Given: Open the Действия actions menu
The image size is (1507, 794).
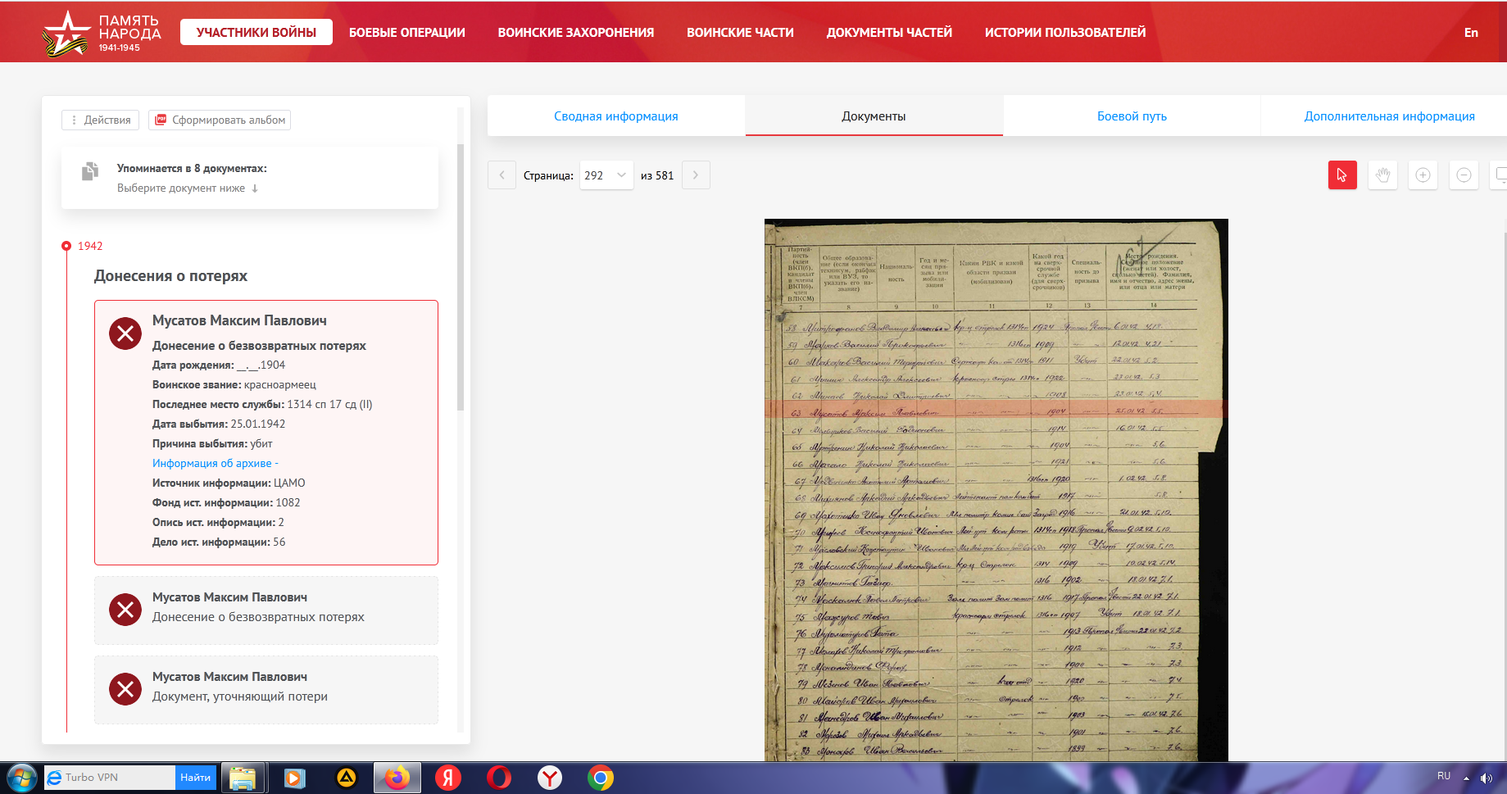Looking at the screenshot, I should click(x=100, y=120).
